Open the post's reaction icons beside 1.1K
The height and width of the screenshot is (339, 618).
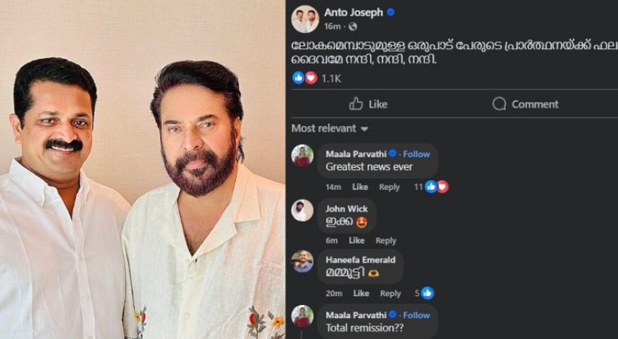[304, 78]
